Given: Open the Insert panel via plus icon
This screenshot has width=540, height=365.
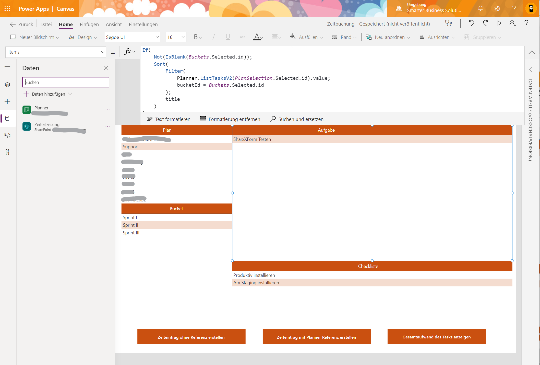Looking at the screenshot, I should pos(7,101).
